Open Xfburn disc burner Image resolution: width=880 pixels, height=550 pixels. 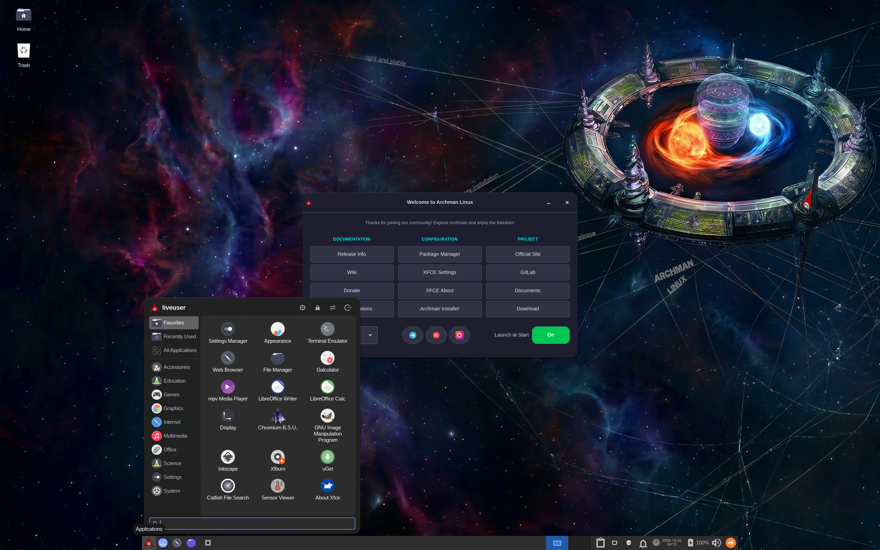click(277, 461)
